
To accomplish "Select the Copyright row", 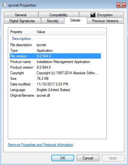I will (x=55, y=73).
